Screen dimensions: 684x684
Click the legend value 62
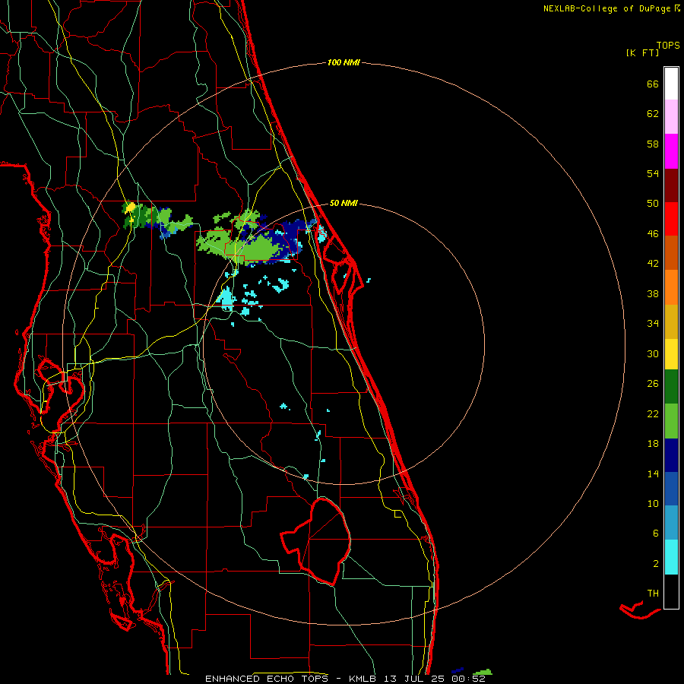653,114
